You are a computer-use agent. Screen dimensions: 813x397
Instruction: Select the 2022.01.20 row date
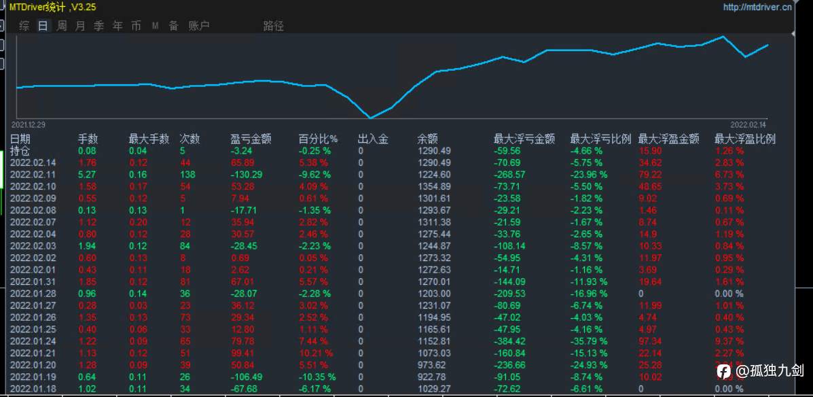coord(32,365)
